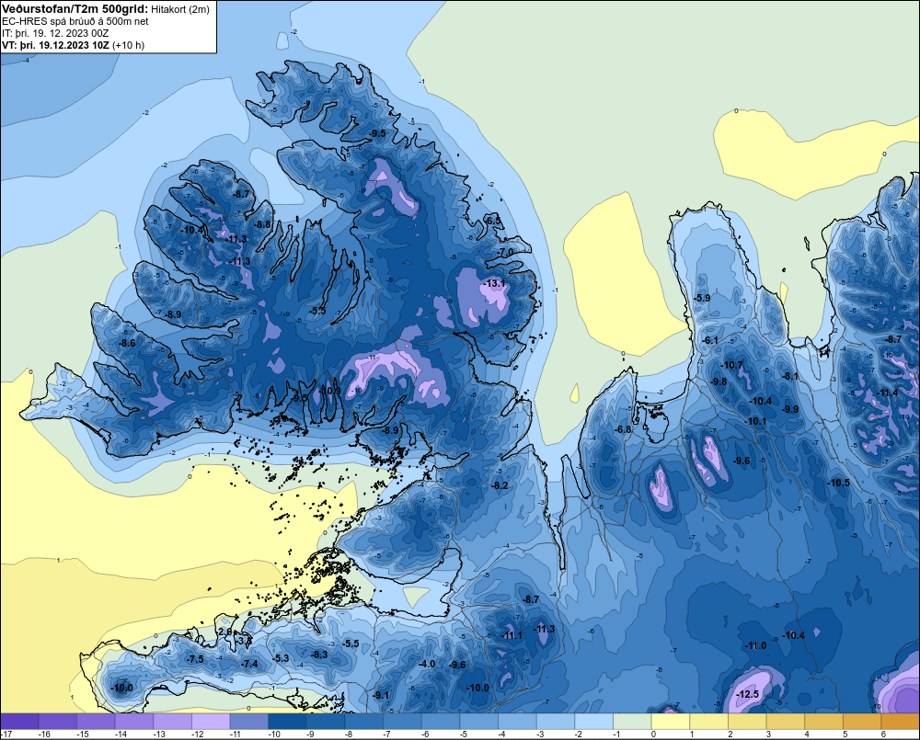Click the -9.8 temperature label
Viewport: 920px width, 740px height.
pos(719,381)
